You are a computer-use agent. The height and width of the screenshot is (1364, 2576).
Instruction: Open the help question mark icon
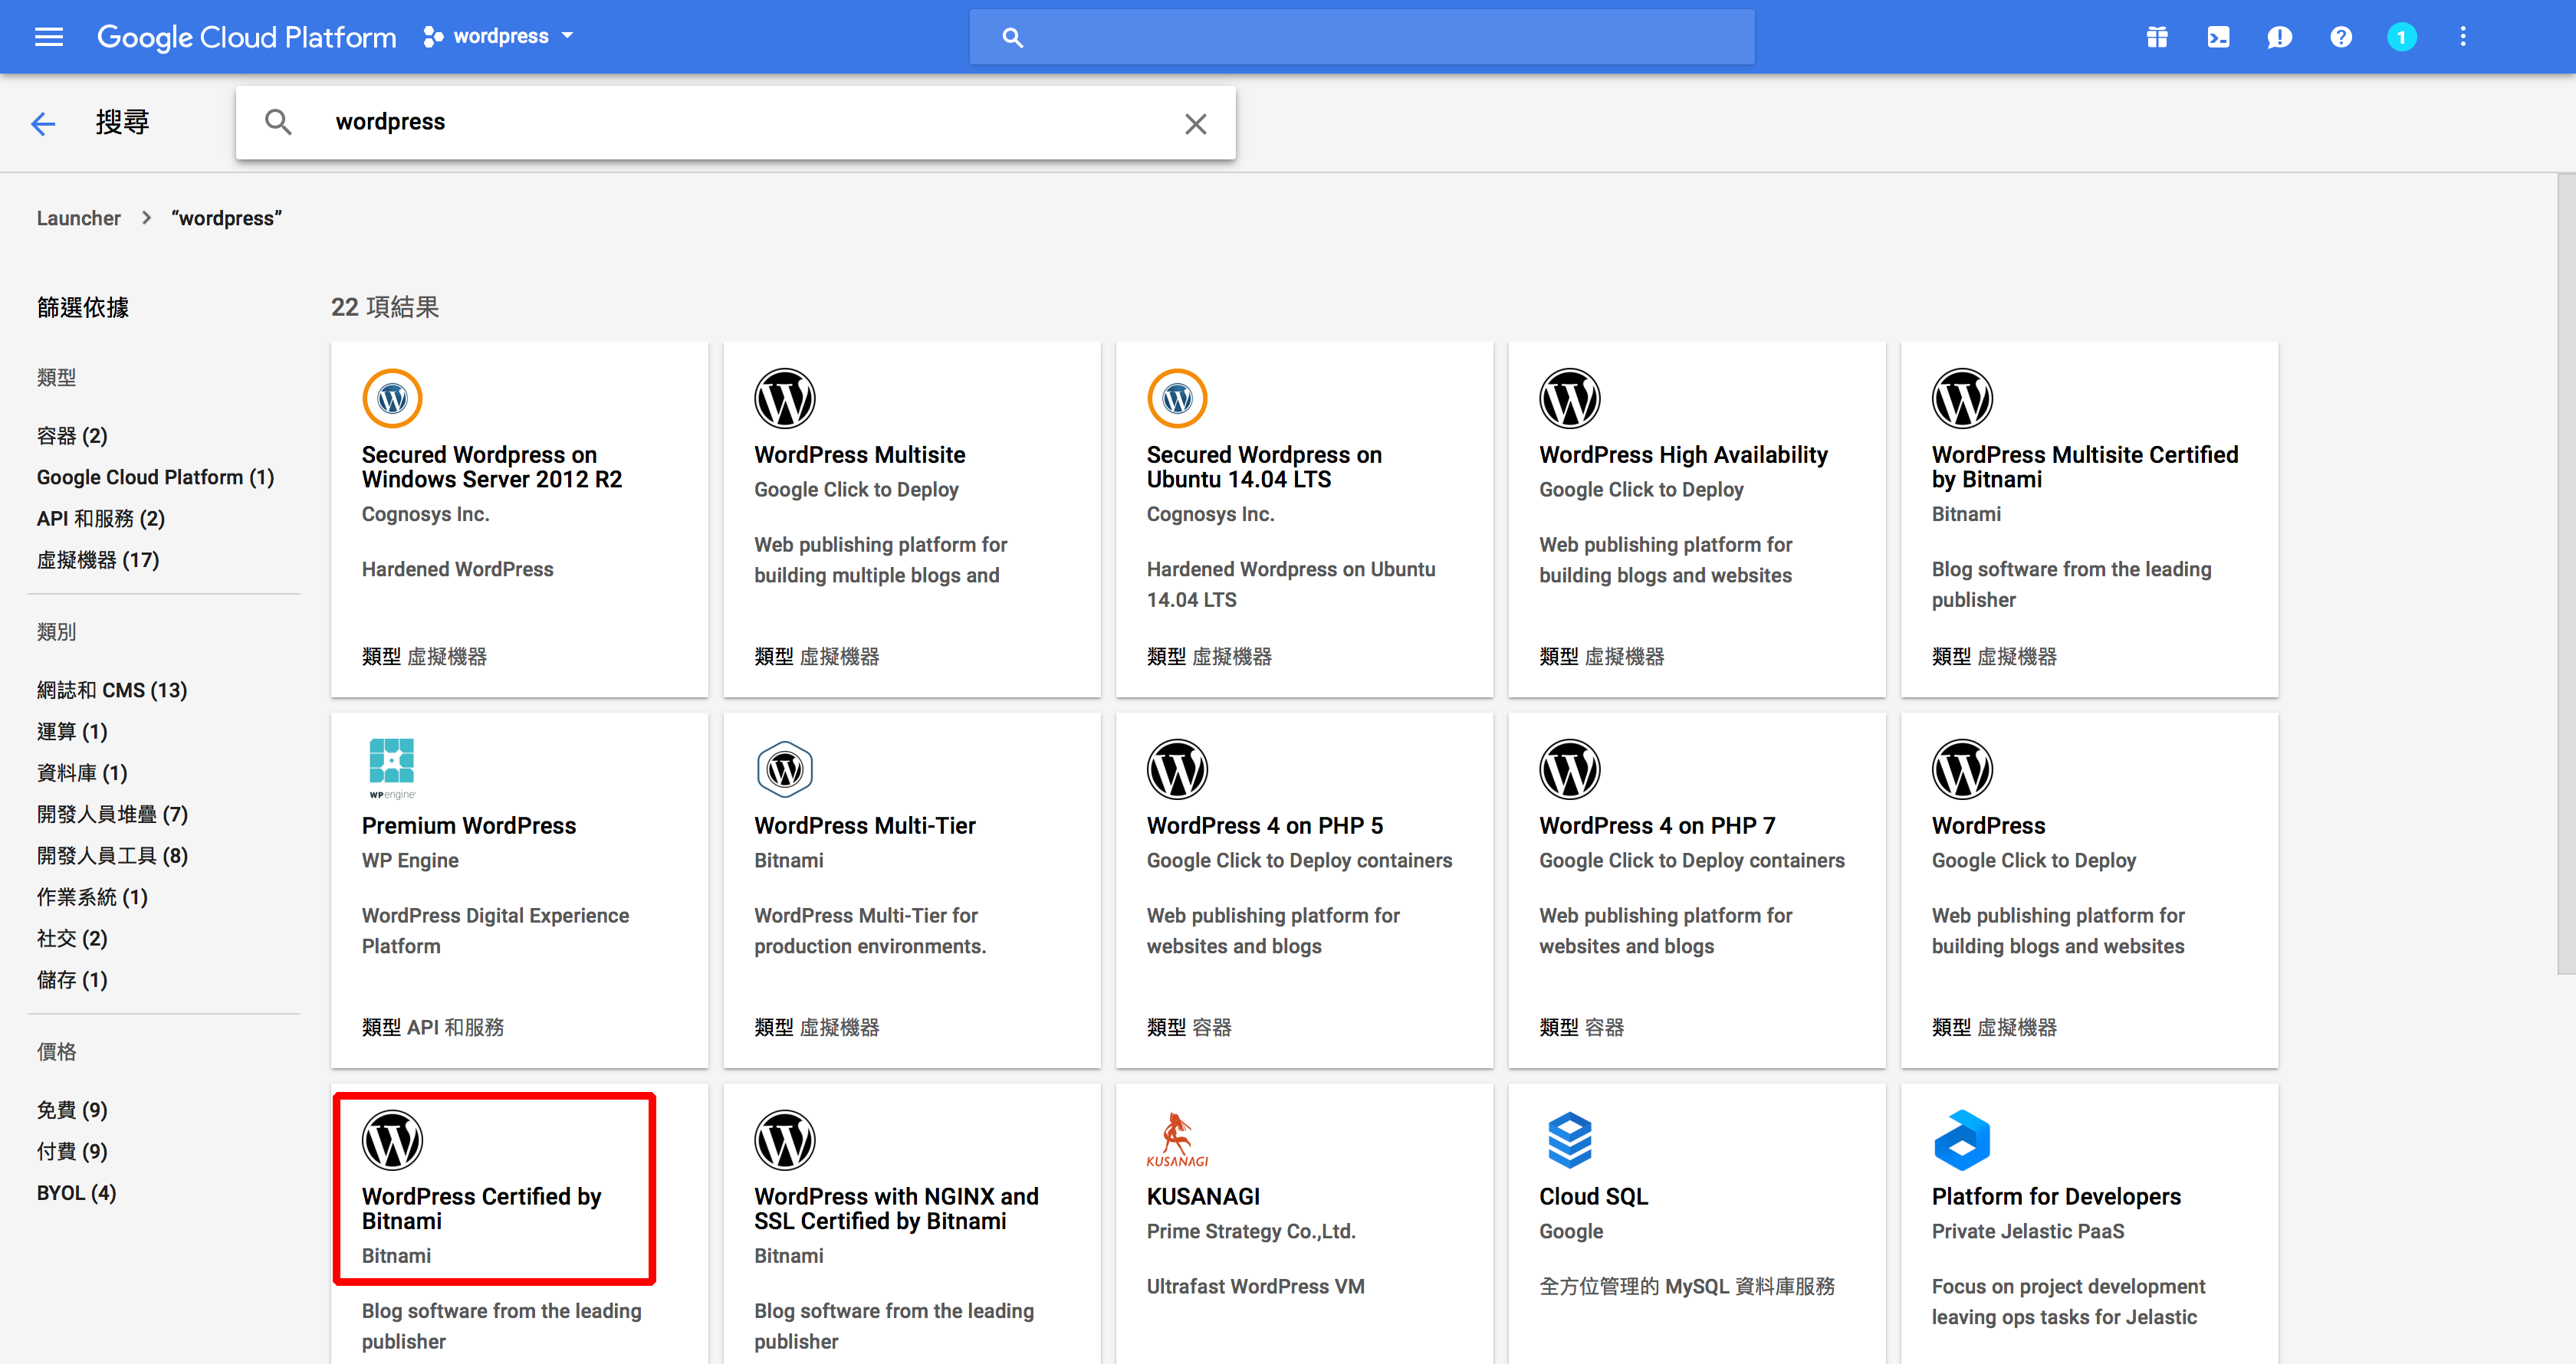click(2340, 37)
